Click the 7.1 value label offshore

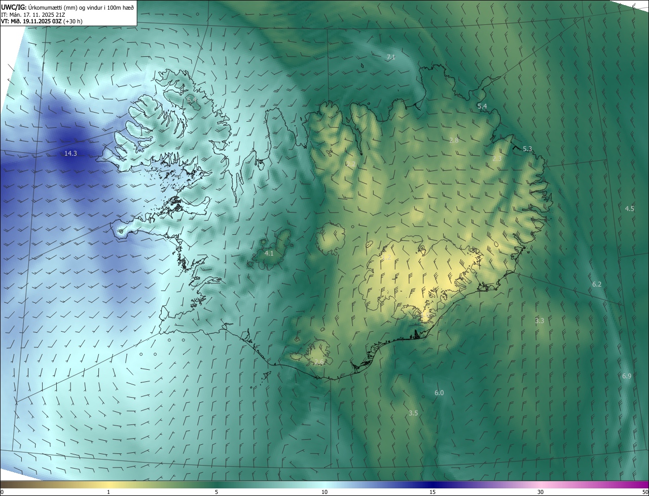pyautogui.click(x=390, y=57)
